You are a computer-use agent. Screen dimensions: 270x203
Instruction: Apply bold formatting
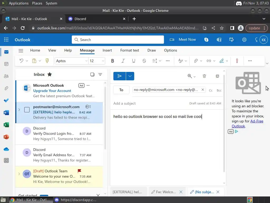[112, 61]
